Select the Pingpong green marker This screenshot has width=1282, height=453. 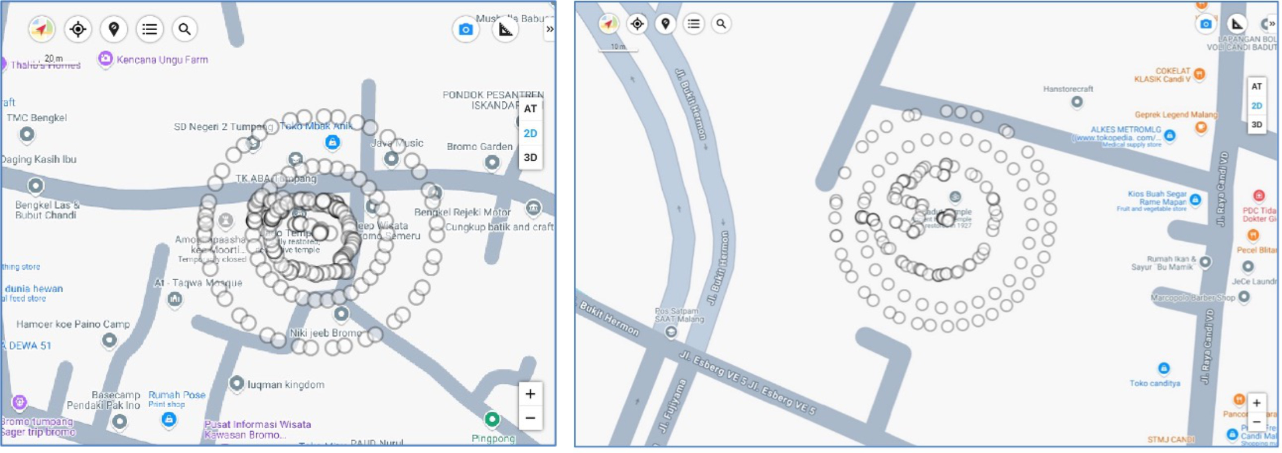[492, 419]
